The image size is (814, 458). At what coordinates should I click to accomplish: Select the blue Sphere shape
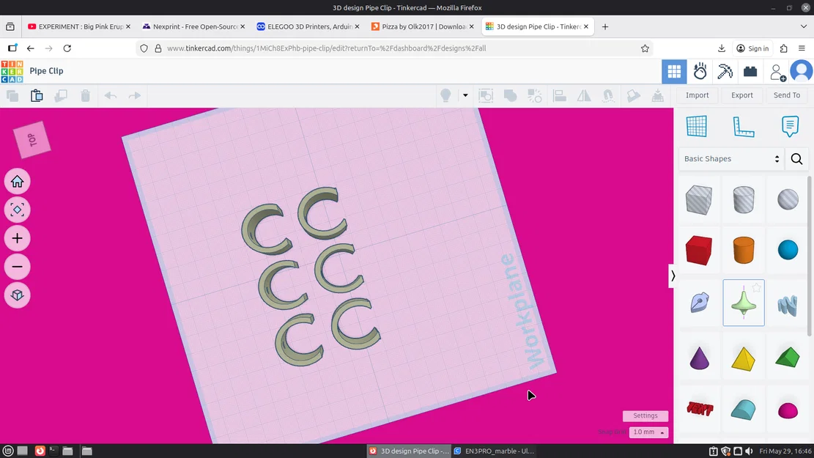coord(788,249)
